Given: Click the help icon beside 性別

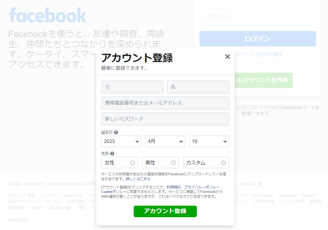Looking at the screenshot, I should [112, 154].
